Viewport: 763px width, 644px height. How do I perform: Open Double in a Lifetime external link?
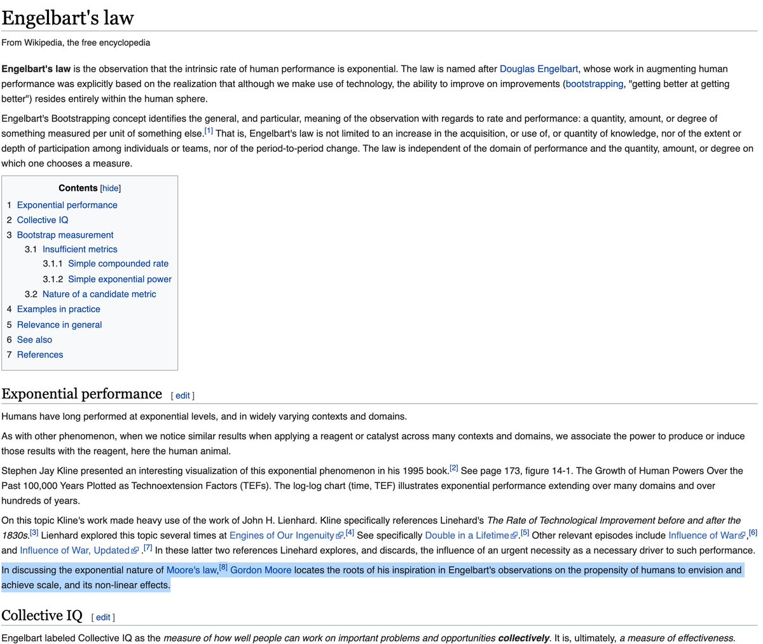[471, 535]
